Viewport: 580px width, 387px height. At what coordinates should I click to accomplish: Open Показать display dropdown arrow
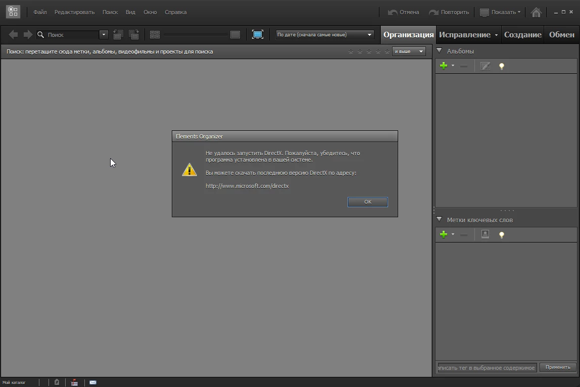click(519, 12)
